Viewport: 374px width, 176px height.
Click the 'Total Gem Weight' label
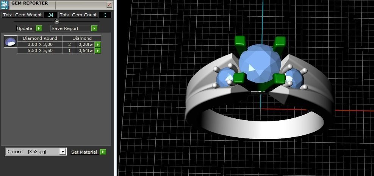pyautogui.click(x=22, y=15)
